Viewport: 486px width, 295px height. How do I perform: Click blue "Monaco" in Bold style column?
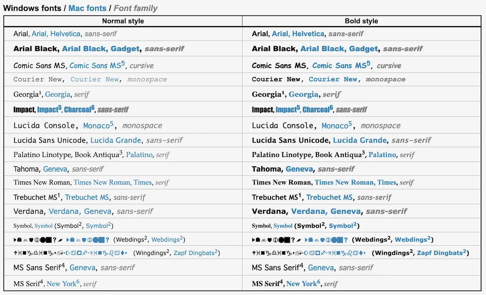335,126
